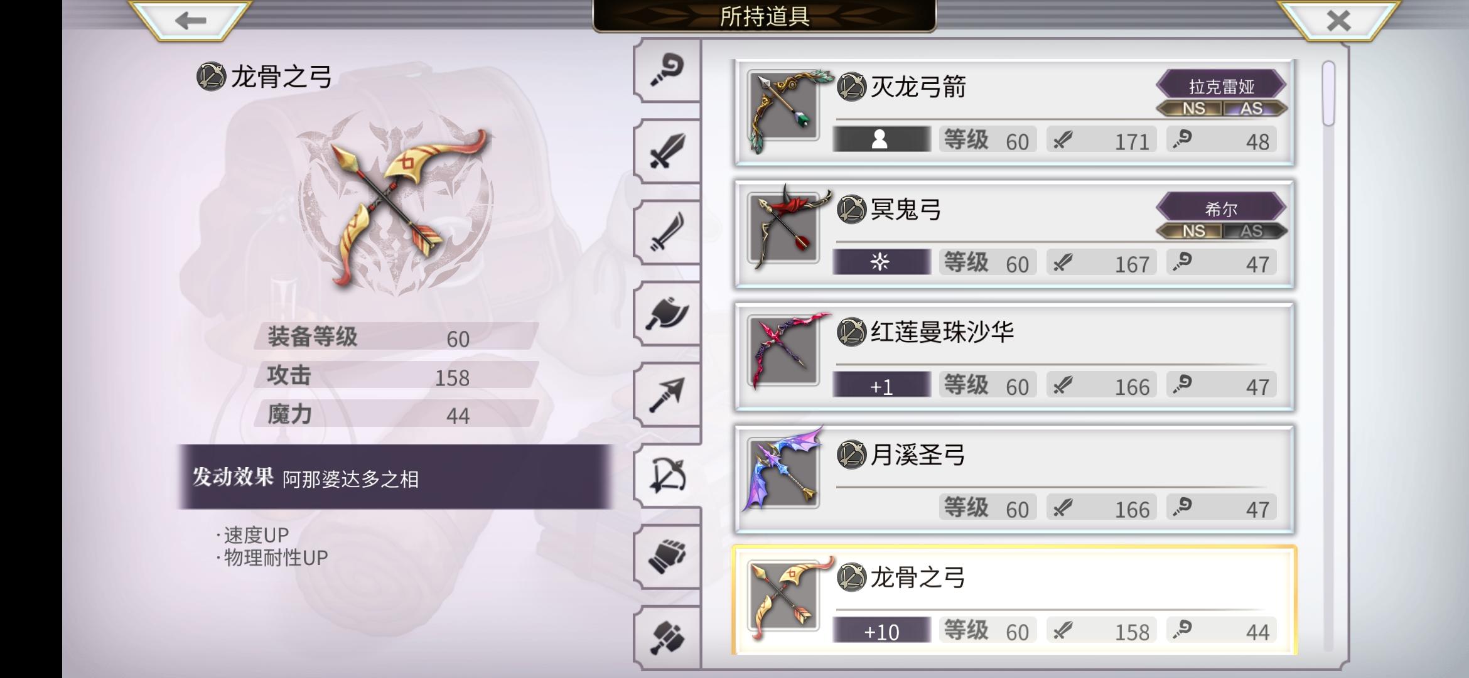
Task: Select the sword weapon category tab
Action: tap(667, 151)
